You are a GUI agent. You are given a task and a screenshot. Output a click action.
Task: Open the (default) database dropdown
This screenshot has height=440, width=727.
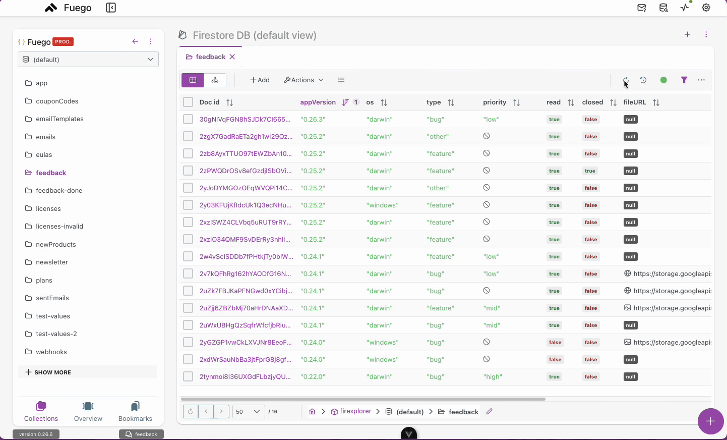(88, 59)
